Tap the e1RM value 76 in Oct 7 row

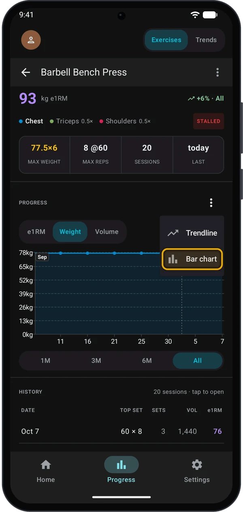tap(217, 431)
